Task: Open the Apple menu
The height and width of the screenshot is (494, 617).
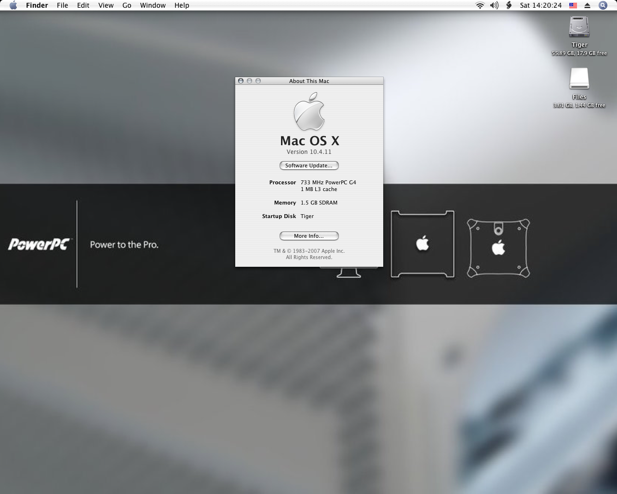Action: click(13, 5)
